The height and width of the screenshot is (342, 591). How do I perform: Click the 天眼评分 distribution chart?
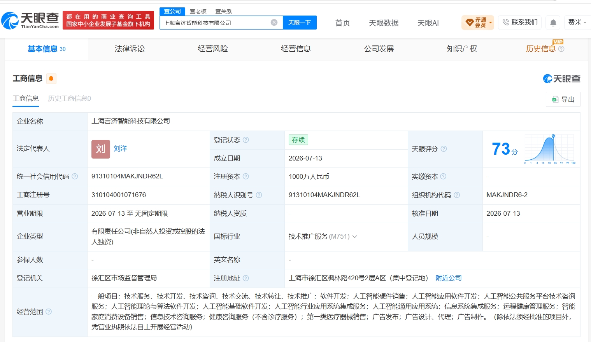click(550, 149)
